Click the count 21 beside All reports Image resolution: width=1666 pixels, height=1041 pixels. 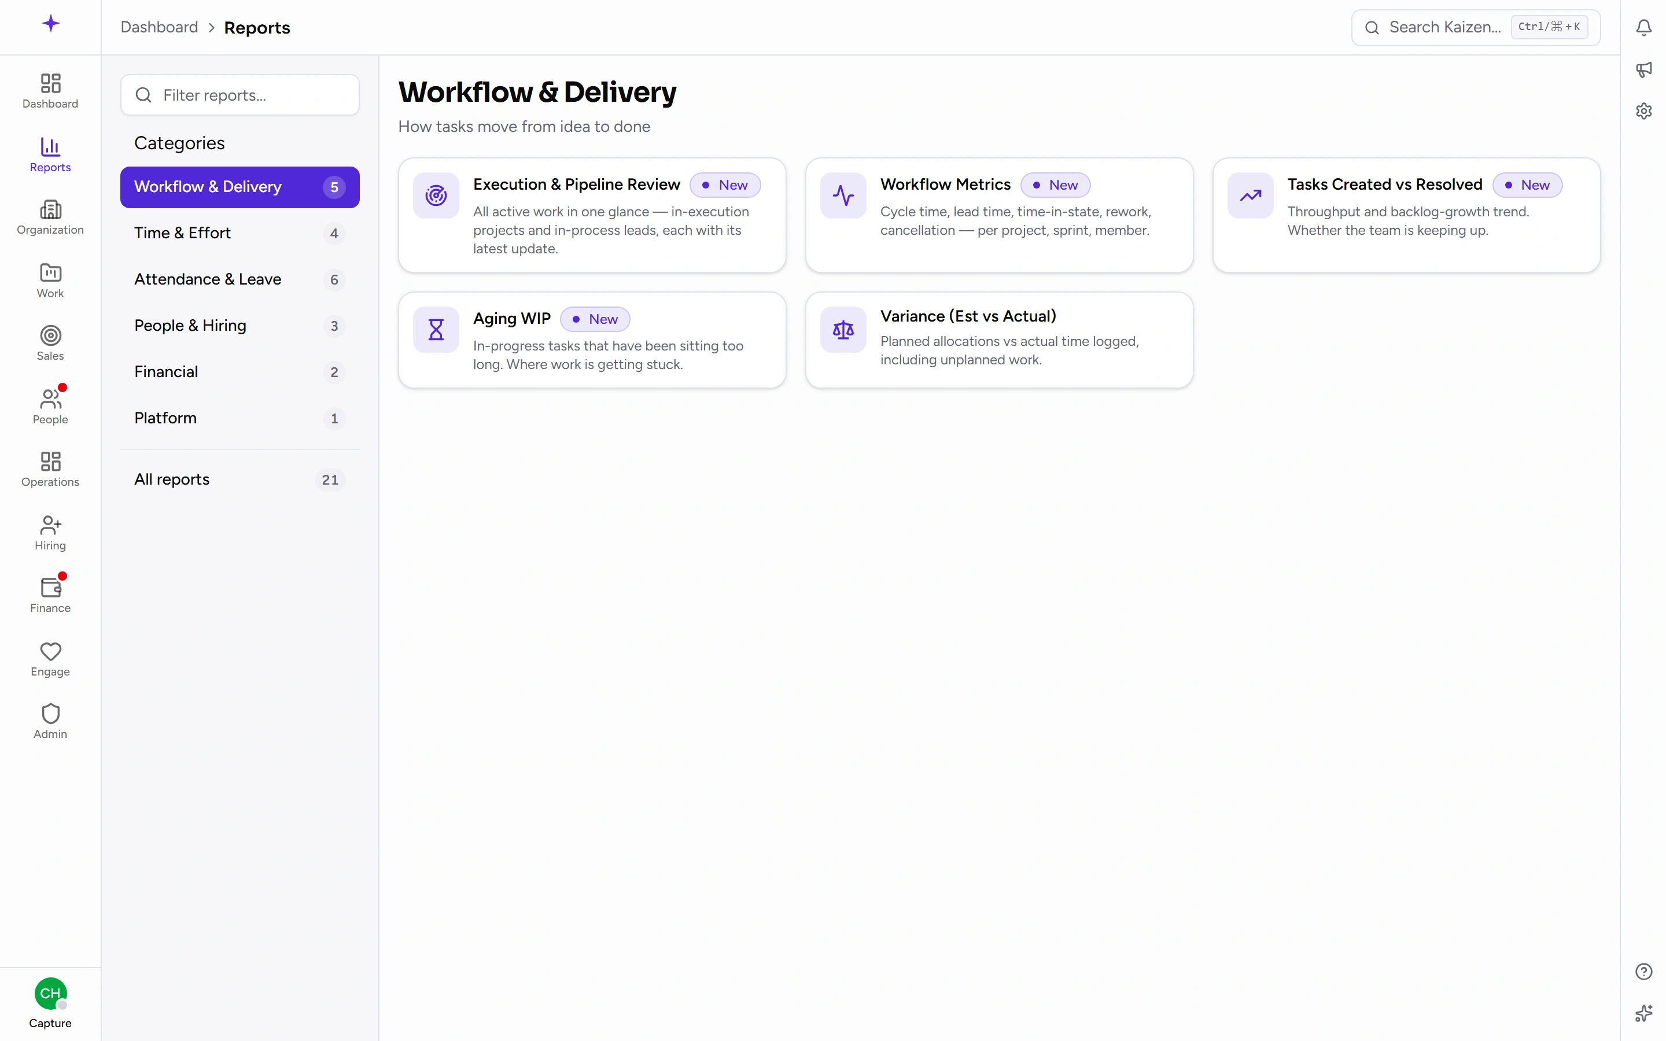[x=330, y=480]
